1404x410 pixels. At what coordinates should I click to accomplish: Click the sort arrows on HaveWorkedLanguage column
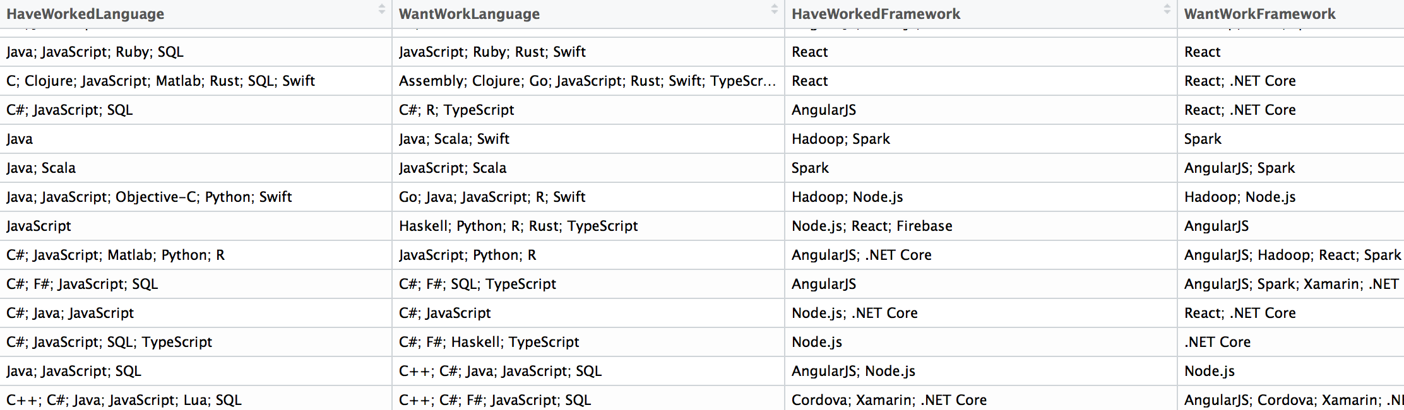tap(381, 10)
